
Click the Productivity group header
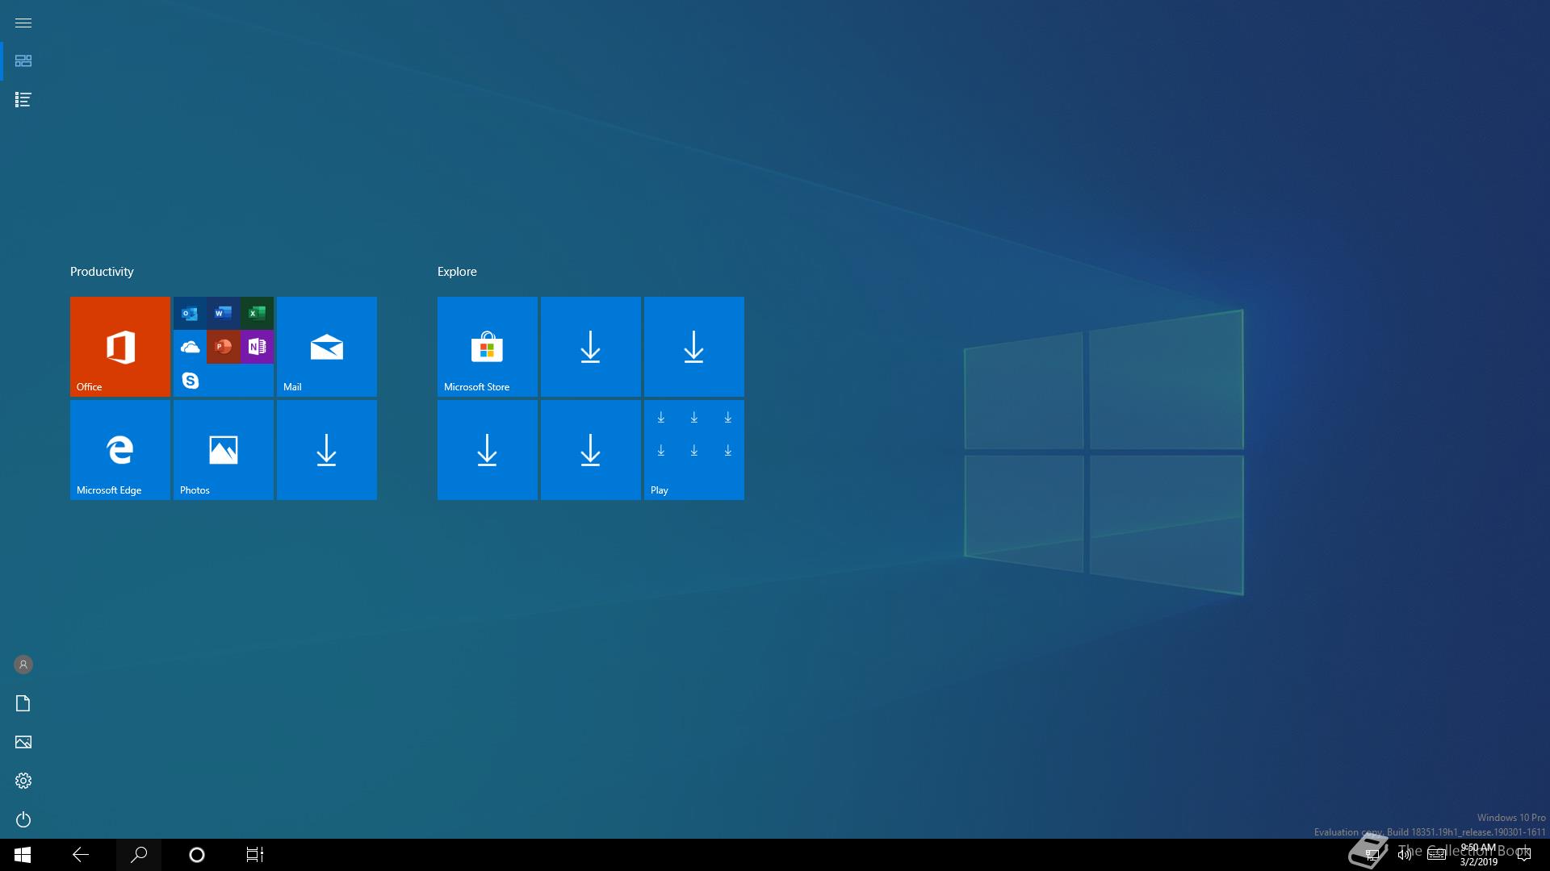[102, 272]
